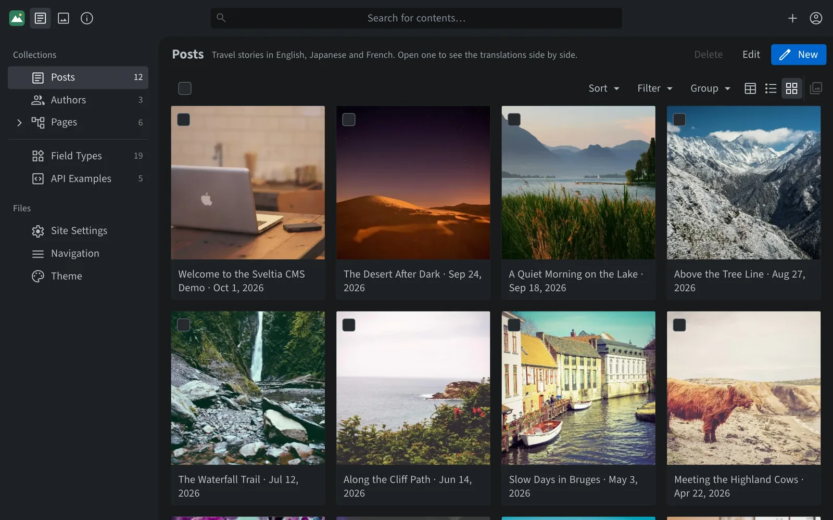Screen dimensions: 833x520
Task: Select Authors collection in sidebar
Action: point(78,100)
